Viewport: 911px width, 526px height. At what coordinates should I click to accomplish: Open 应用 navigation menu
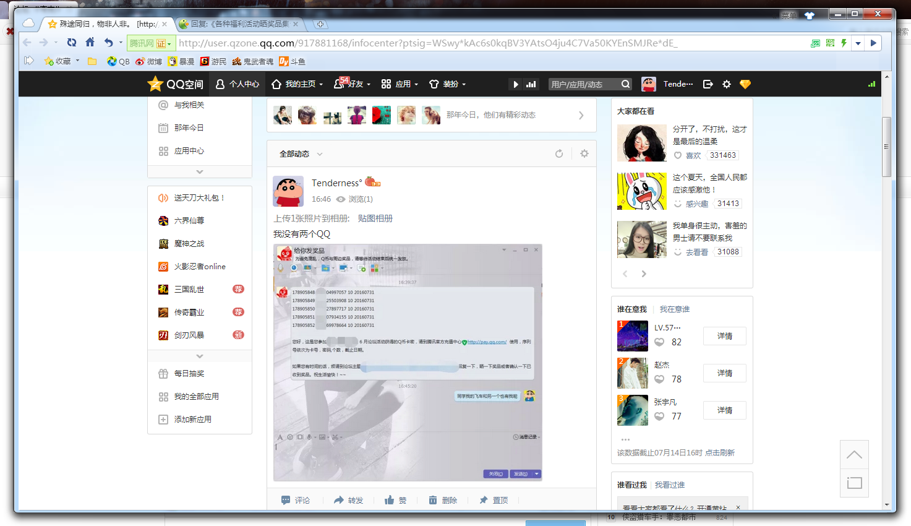pos(400,84)
